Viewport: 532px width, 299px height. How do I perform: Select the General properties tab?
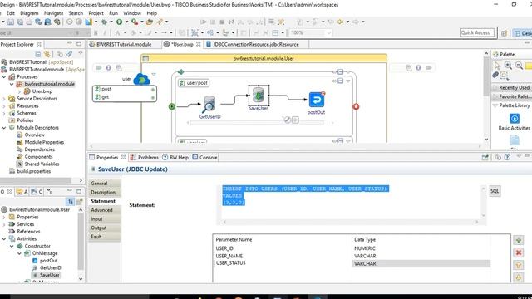[104, 183]
